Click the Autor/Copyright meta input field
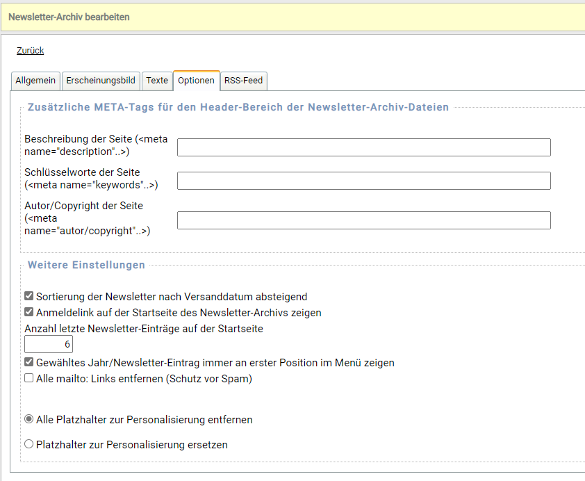 click(x=363, y=220)
